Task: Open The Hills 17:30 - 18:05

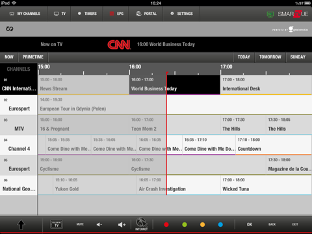Action: point(289,125)
